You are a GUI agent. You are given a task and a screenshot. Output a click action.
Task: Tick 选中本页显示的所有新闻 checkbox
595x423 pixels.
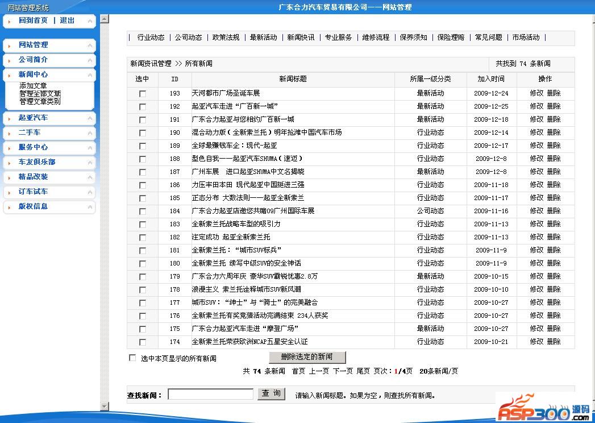point(132,358)
